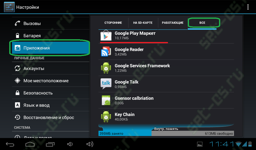Open the Google Services Framework entry
The width and height of the screenshot is (256, 150).
pyautogui.click(x=166, y=68)
